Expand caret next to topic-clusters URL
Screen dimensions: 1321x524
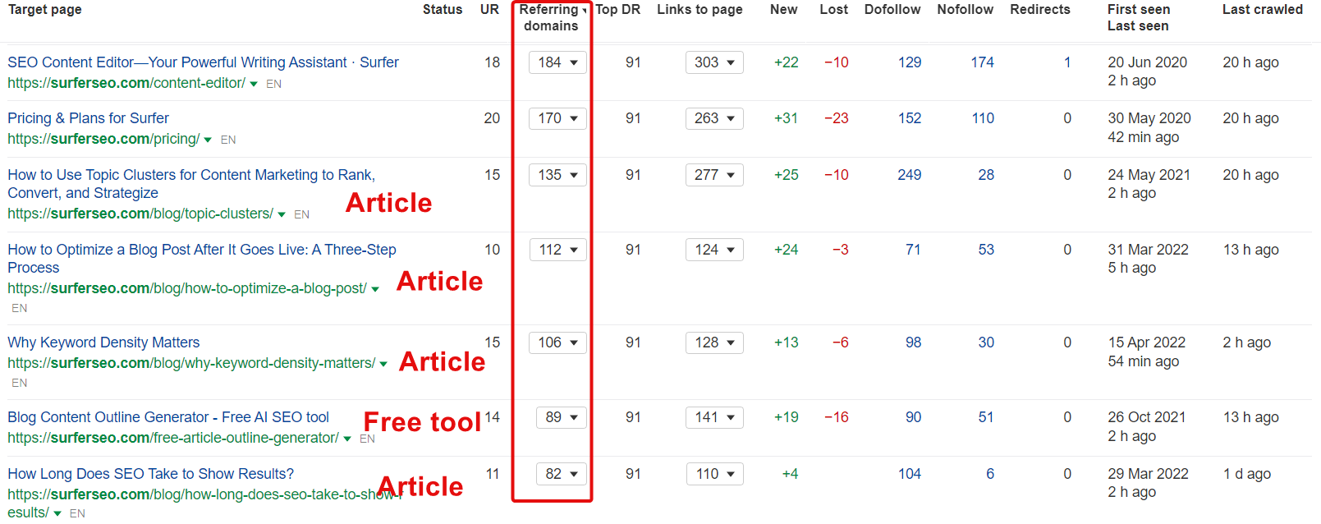coord(282,214)
